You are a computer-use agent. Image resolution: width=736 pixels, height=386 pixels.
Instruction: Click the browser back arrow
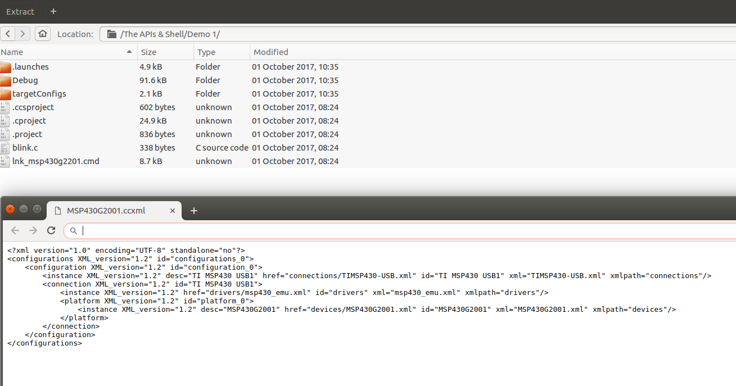click(15, 230)
